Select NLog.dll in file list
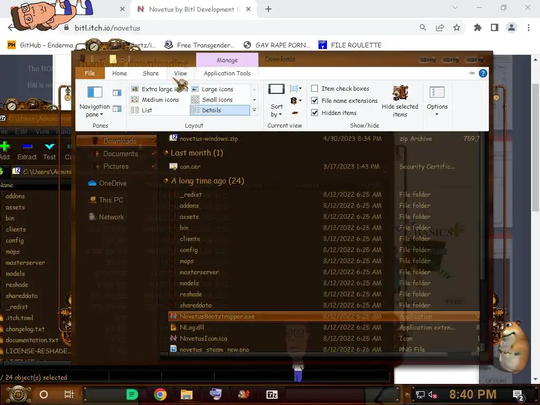 (x=324, y=327)
